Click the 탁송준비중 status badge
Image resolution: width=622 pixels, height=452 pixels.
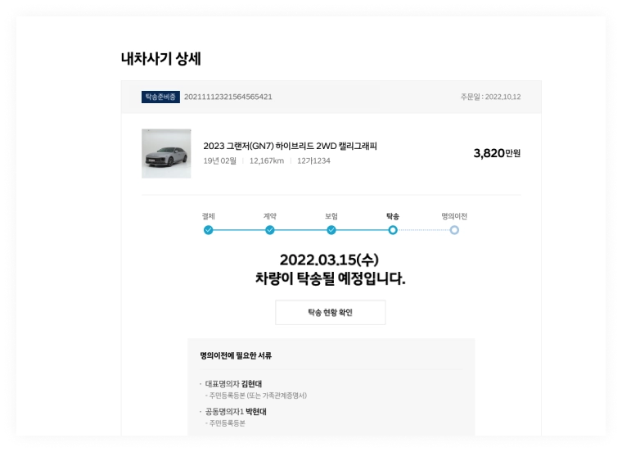click(160, 97)
